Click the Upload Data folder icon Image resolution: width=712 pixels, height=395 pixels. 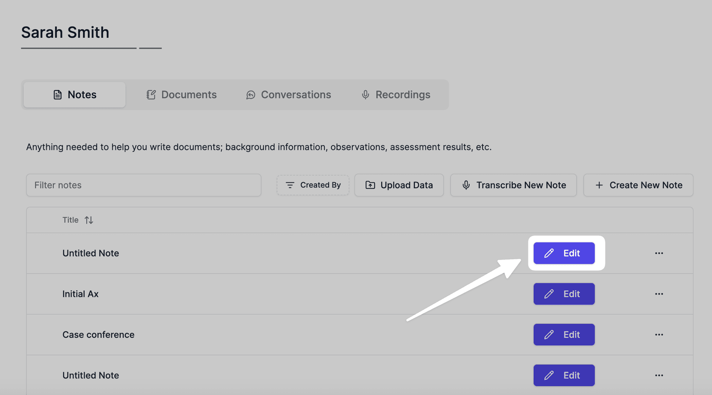pyautogui.click(x=370, y=185)
